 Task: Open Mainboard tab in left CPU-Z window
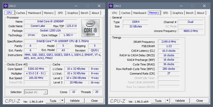[34, 13]
